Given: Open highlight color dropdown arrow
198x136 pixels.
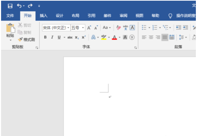Looking at the screenshot, I should click(109, 37).
